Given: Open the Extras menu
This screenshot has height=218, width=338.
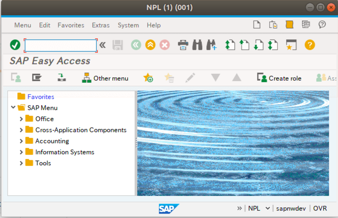Looking at the screenshot, I should (x=101, y=25).
